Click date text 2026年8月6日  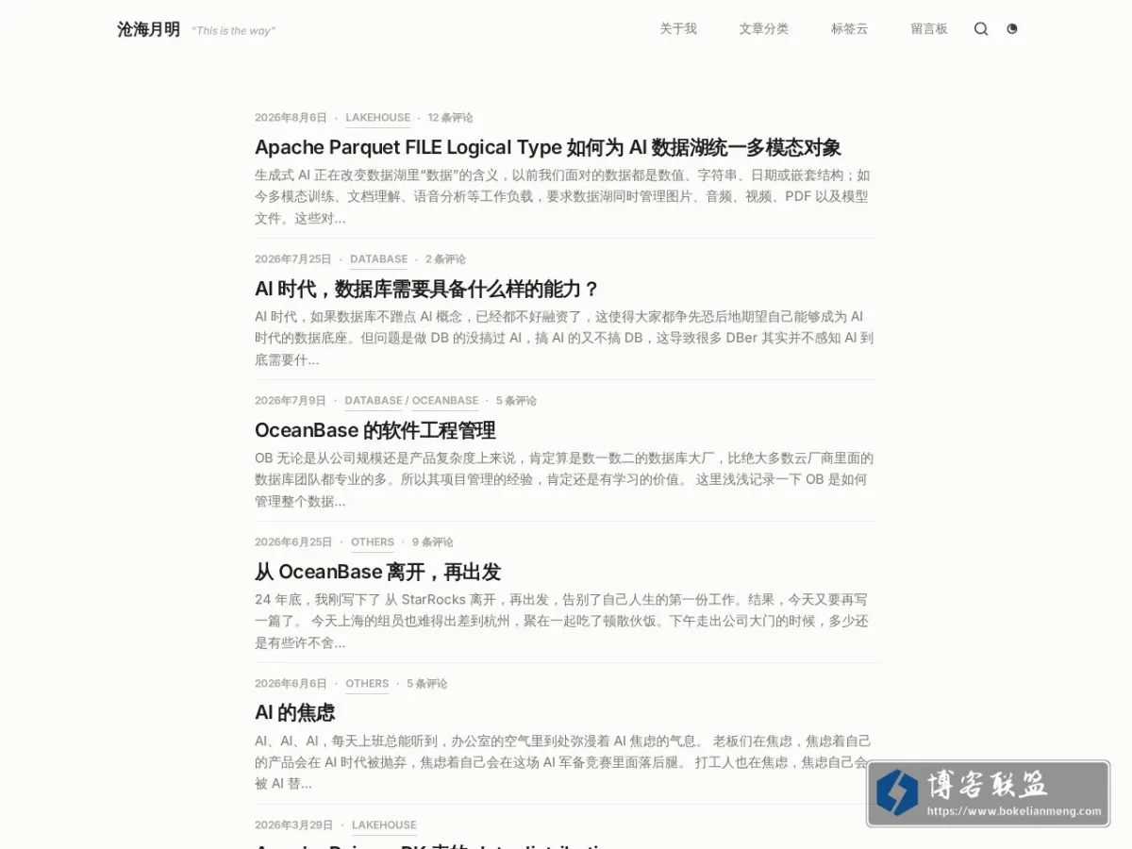point(291,118)
